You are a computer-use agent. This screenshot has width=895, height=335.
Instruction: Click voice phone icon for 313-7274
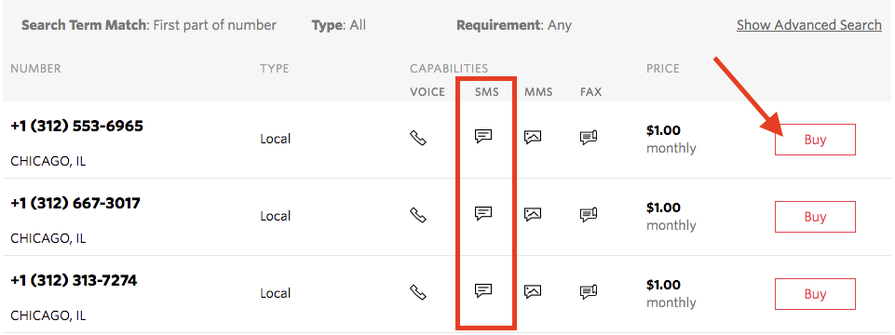click(x=418, y=292)
